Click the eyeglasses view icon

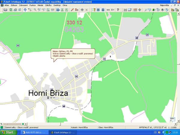click(x=108, y=10)
